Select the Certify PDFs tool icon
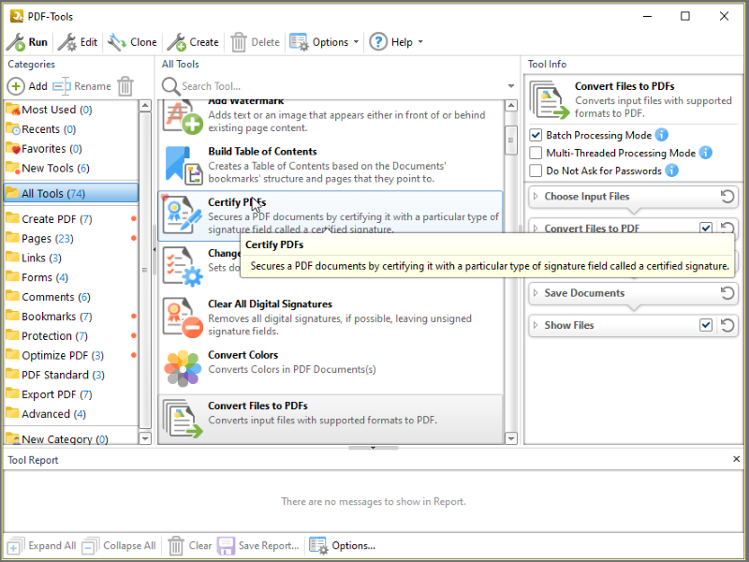The width and height of the screenshot is (749, 562). click(x=180, y=215)
